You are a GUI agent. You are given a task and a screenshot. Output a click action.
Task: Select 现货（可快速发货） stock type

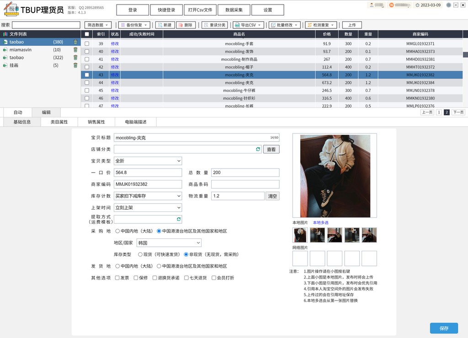point(140,254)
